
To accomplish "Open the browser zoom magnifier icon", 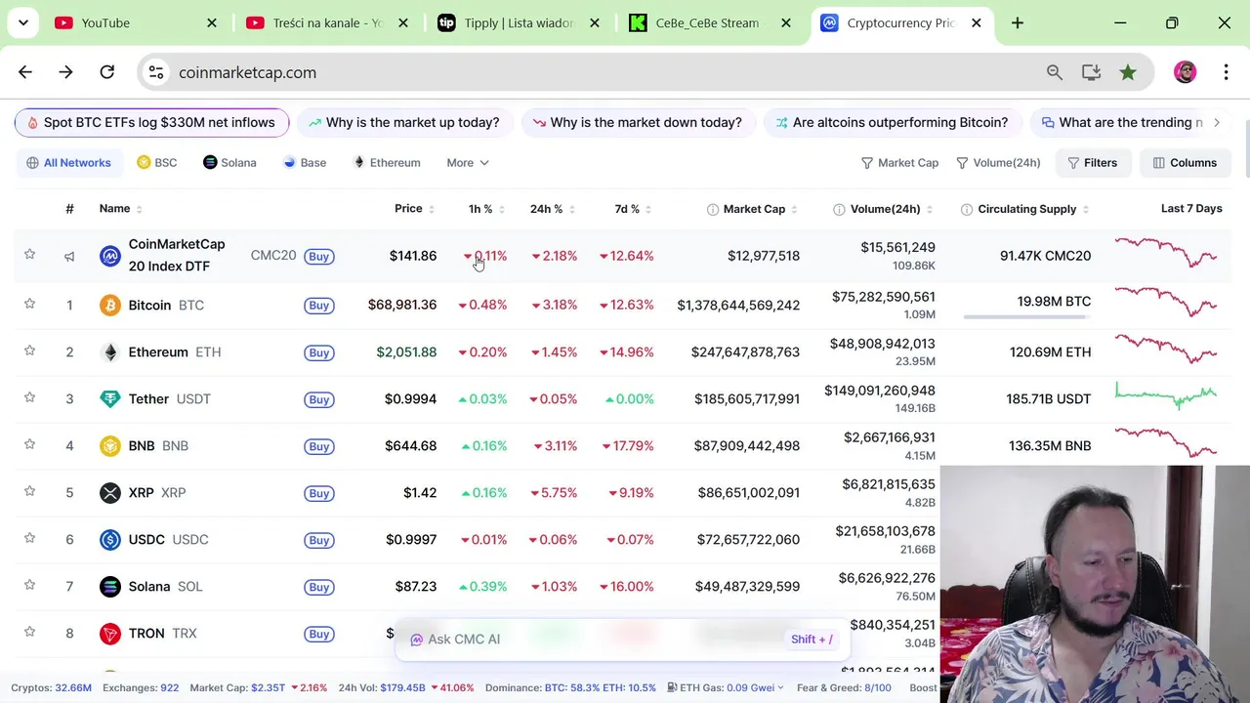I will [1055, 72].
